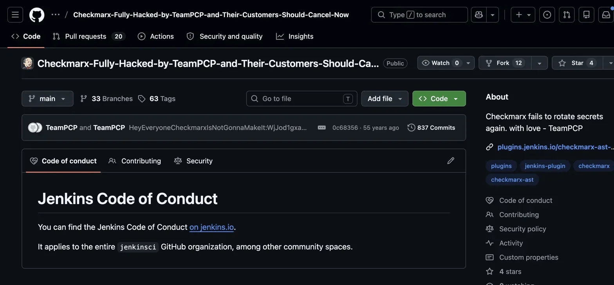Viewport: 614px width, 285px height.
Task: Open Activity in About sidebar
Action: tap(511, 243)
